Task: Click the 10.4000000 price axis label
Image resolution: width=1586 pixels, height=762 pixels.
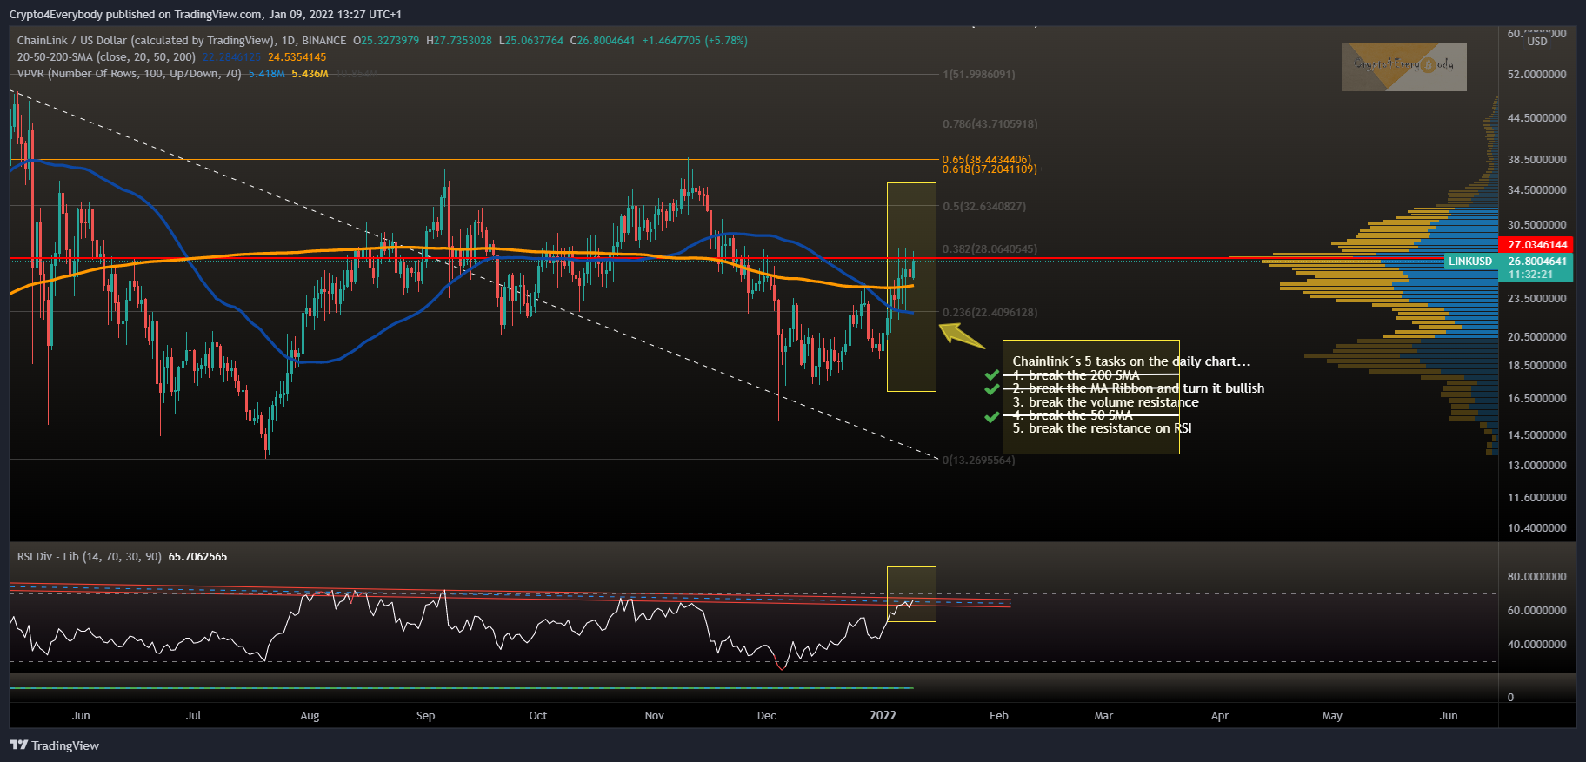Action: pyautogui.click(x=1536, y=528)
